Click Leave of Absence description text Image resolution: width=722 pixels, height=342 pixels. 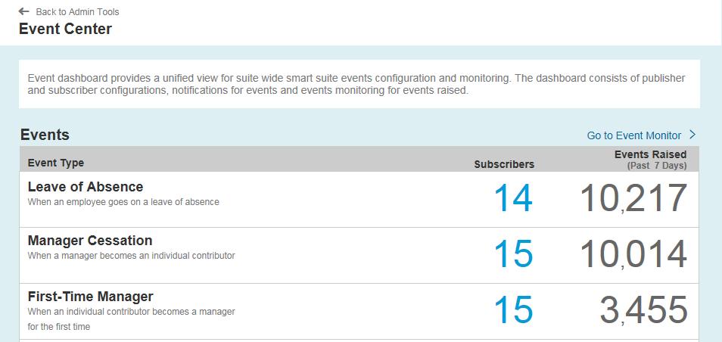pyautogui.click(x=123, y=202)
